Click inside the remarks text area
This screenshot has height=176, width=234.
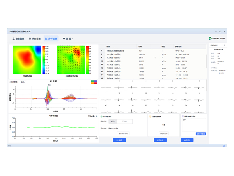[194, 125]
